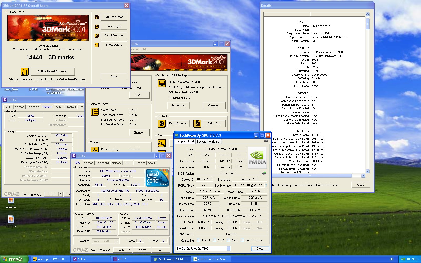Click the Options demo looping icon
The width and height of the screenshot is (421, 263).
click(x=95, y=149)
